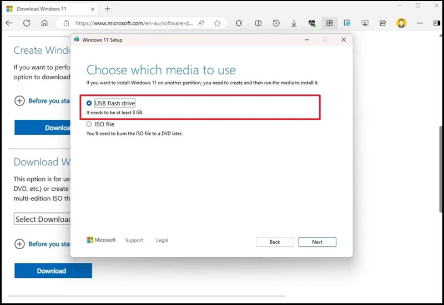Open the downloads arrow icon
This screenshot has height=305, width=444.
point(294,23)
